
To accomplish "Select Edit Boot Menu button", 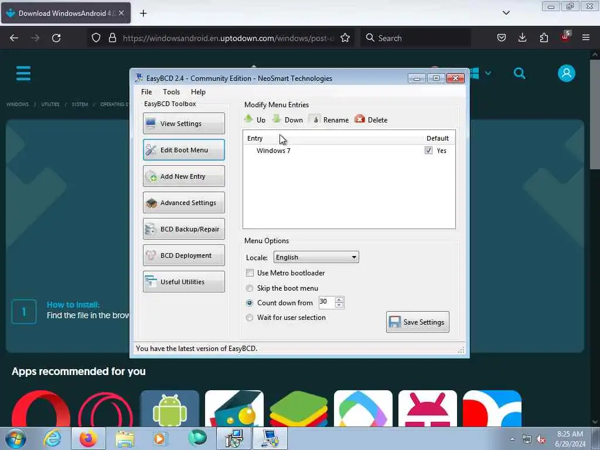I will [183, 149].
